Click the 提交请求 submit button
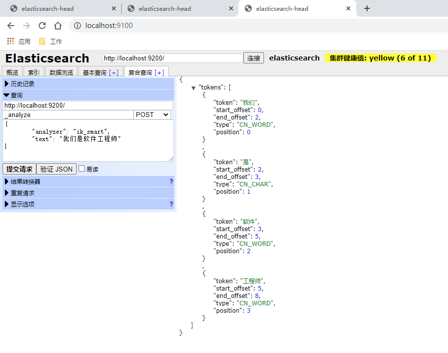The width and height of the screenshot is (448, 353). tap(19, 169)
